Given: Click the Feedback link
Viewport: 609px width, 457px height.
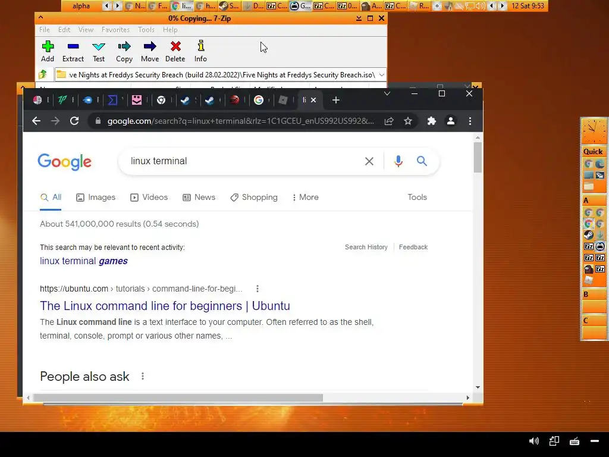Looking at the screenshot, I should click(x=413, y=247).
